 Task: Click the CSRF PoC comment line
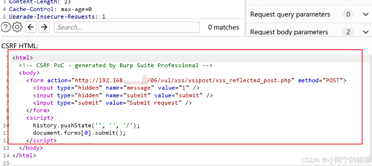click(x=116, y=65)
